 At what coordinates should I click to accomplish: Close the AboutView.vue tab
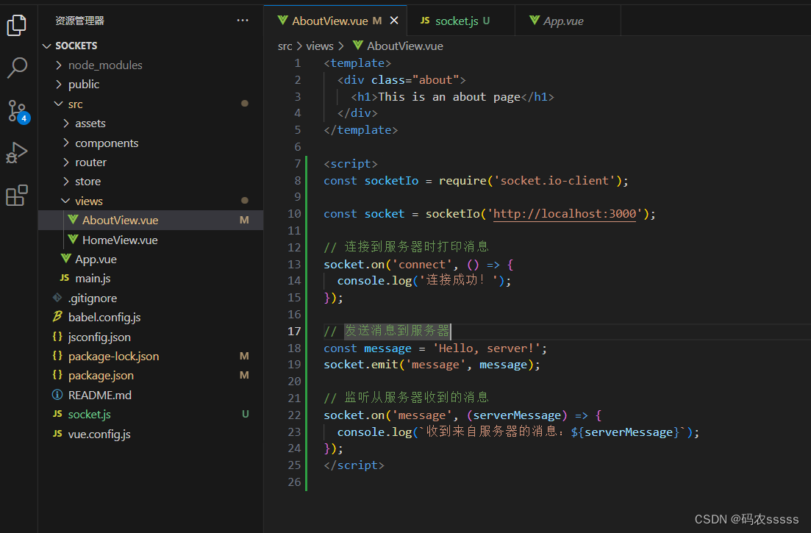[x=394, y=20]
